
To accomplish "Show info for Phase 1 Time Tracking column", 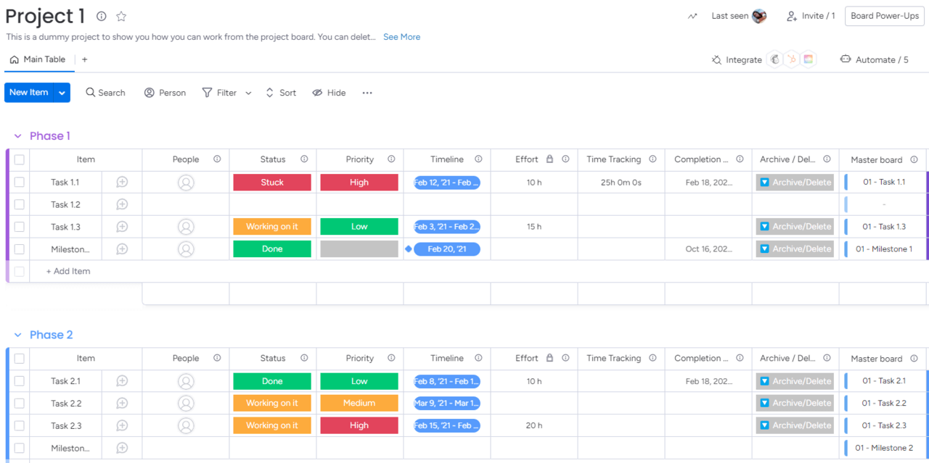I will [652, 159].
